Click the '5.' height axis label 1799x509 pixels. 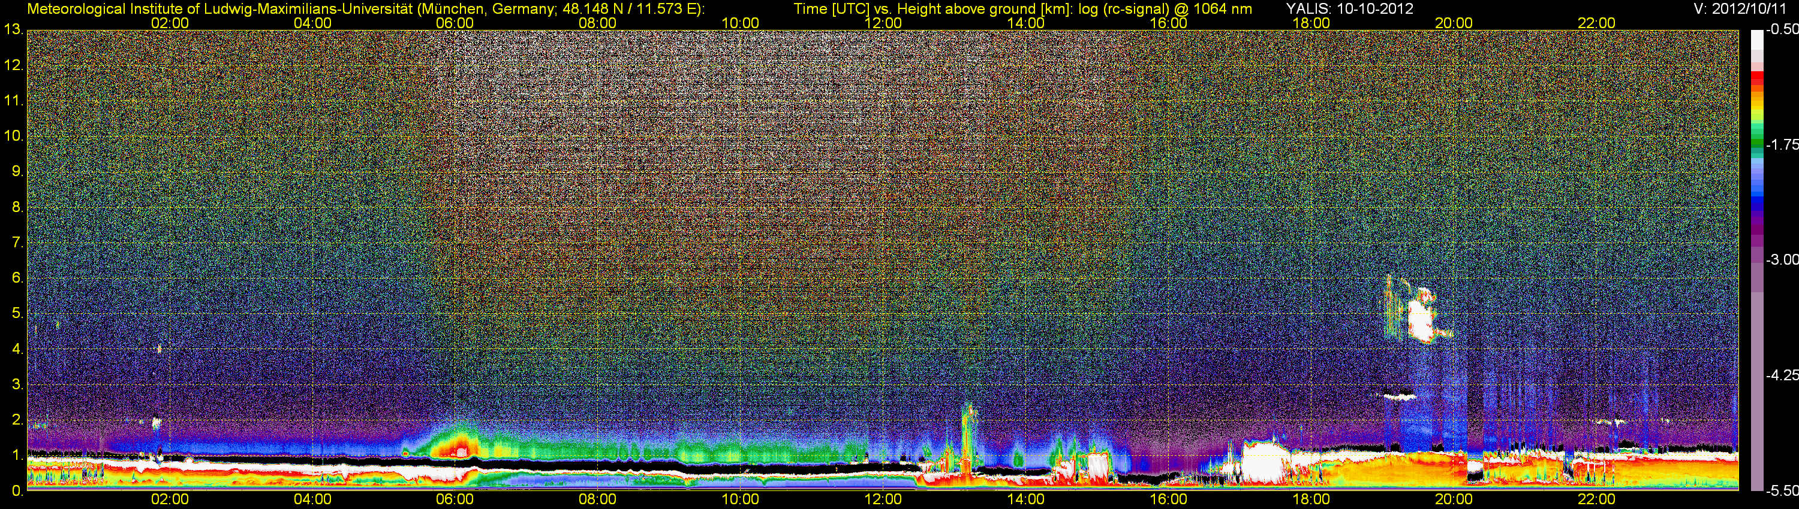[17, 314]
